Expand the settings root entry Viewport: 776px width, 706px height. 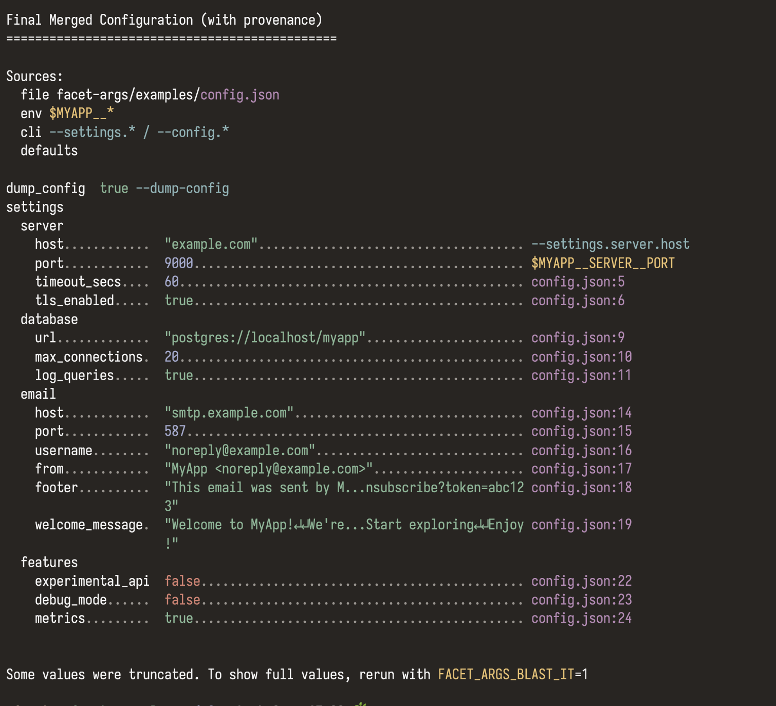[x=34, y=207]
